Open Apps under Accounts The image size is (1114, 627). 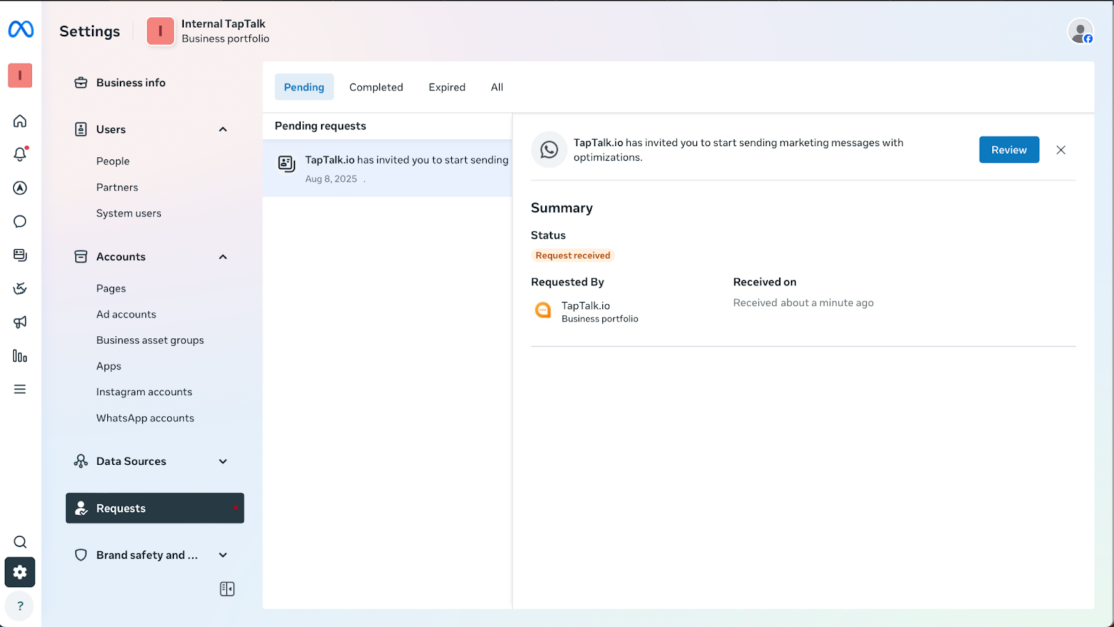(109, 366)
